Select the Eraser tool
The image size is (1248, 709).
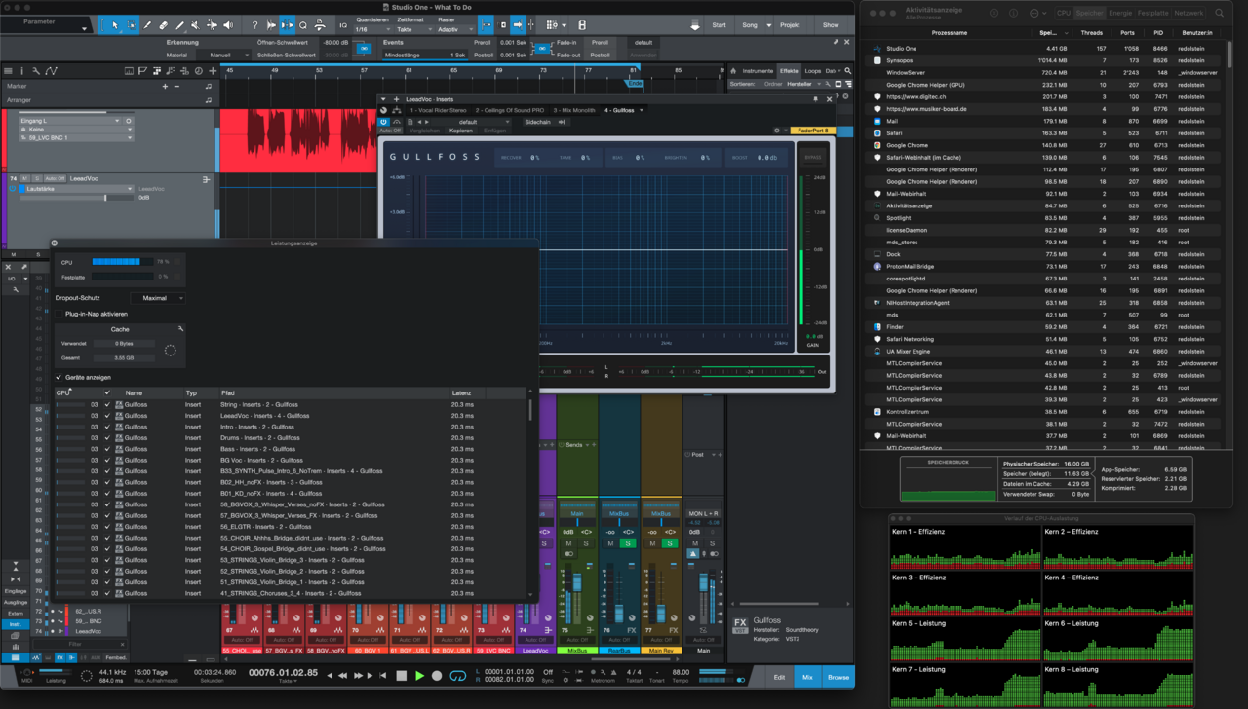(164, 25)
